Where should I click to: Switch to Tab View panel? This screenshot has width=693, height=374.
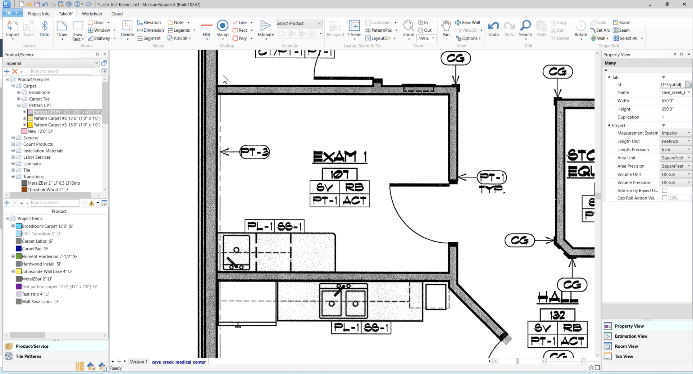click(x=647, y=356)
